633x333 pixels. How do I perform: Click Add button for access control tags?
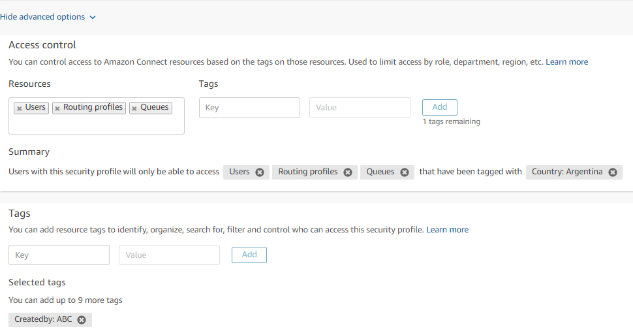[x=440, y=107]
